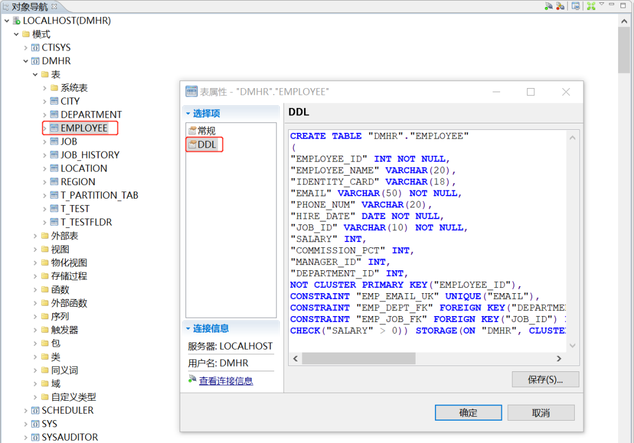Click the 外部表 folder icon
This screenshot has height=443, width=634.
pos(45,236)
